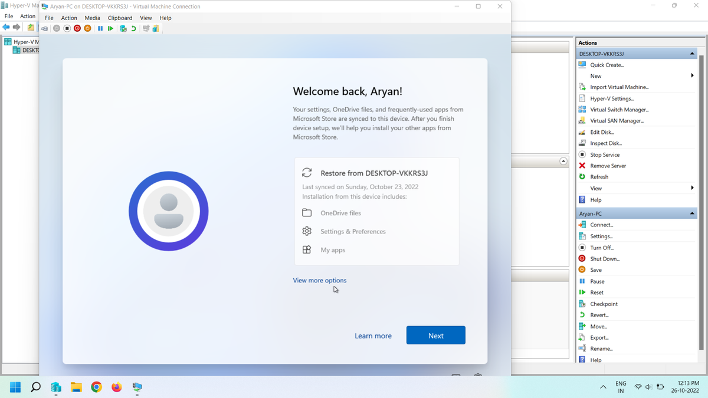
Task: Click the Share icon at VM toolbar end
Action: 156,28
